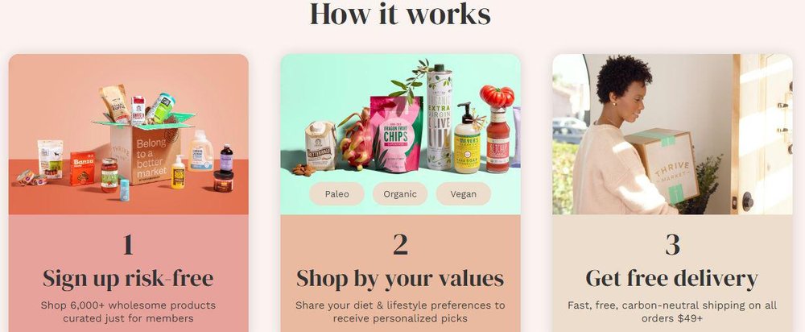Click the 'Shop by your values' heading
The image size is (805, 332).
[400, 279]
